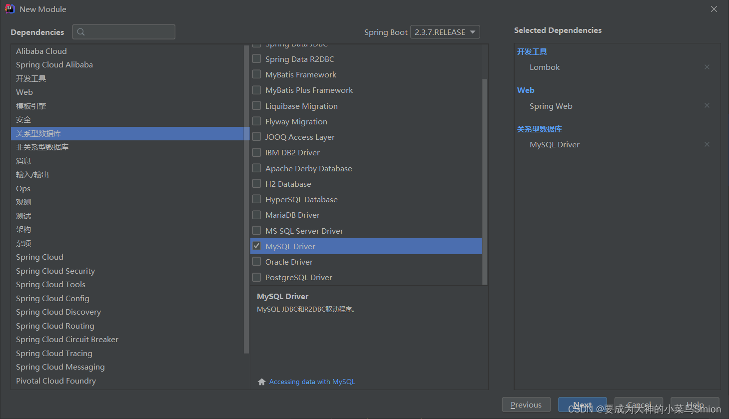Choose the 观测 category
Image resolution: width=729 pixels, height=419 pixels.
[127, 202]
